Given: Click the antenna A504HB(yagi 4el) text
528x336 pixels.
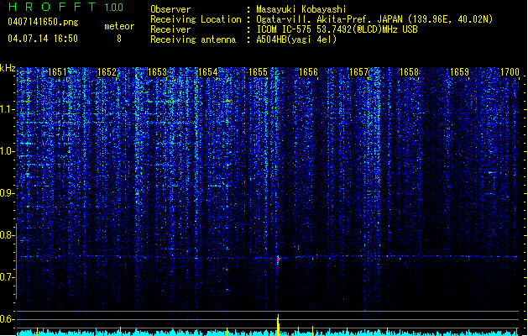Looking at the screenshot, I should [296, 39].
